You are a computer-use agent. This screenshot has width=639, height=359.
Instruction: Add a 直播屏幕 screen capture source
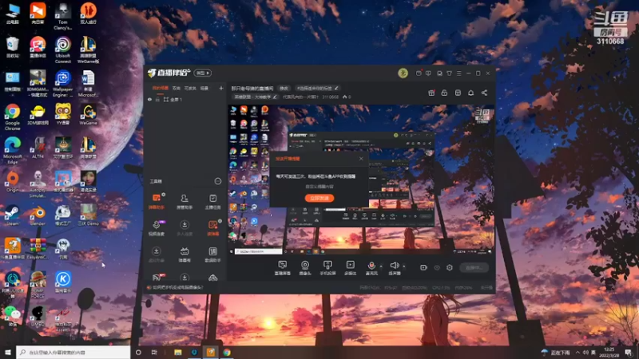[283, 268]
